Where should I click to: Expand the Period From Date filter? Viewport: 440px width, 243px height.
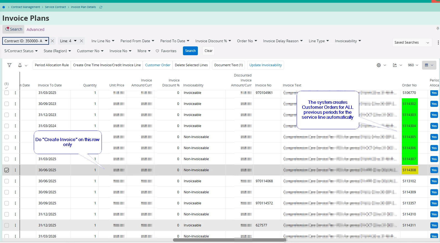point(137,41)
